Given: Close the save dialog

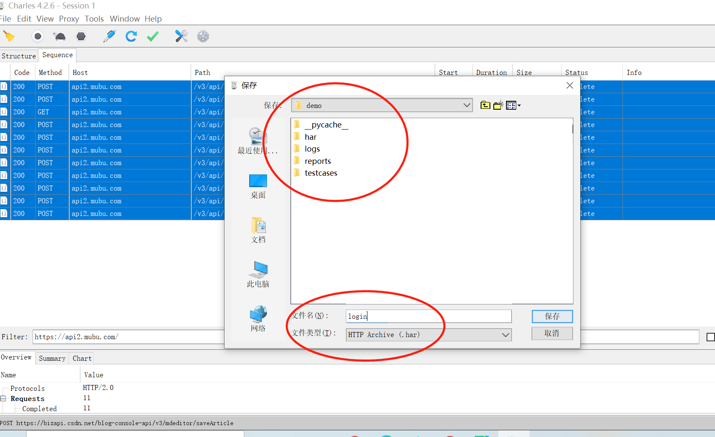Looking at the screenshot, I should point(570,86).
